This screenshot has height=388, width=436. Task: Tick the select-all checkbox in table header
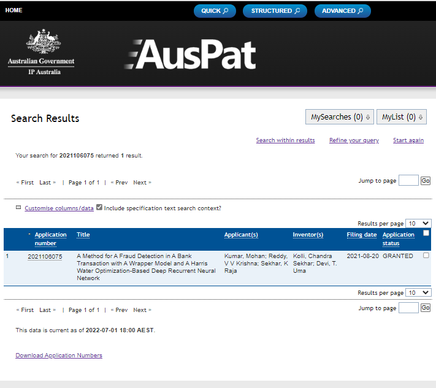[426, 233]
